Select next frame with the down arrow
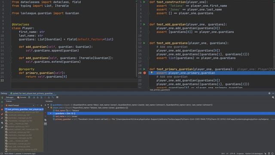 [41, 105]
